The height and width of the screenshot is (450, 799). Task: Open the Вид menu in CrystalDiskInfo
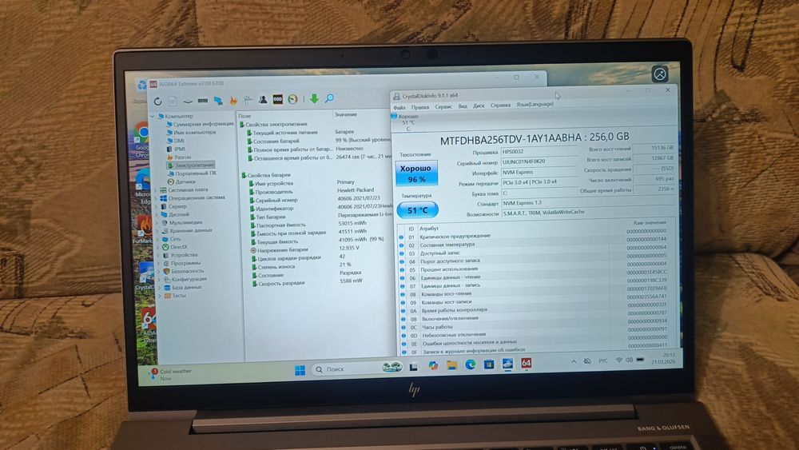(x=462, y=106)
